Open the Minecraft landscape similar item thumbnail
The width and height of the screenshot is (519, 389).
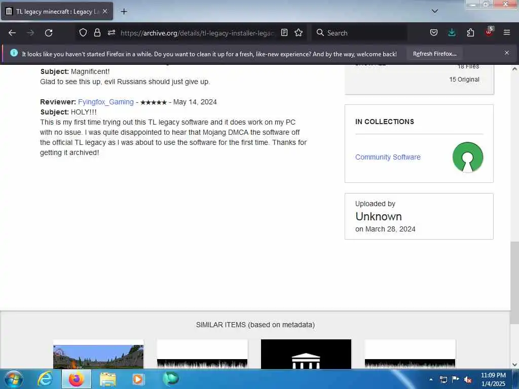[98, 357]
